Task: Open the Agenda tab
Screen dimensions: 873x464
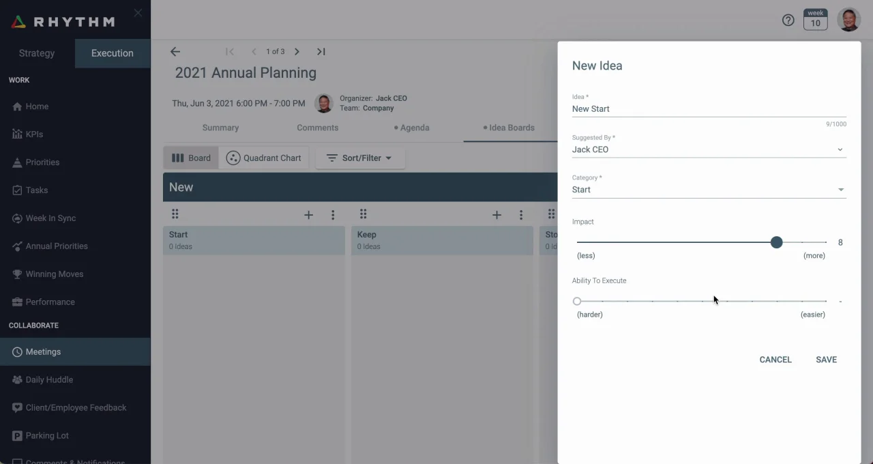Action: point(412,128)
